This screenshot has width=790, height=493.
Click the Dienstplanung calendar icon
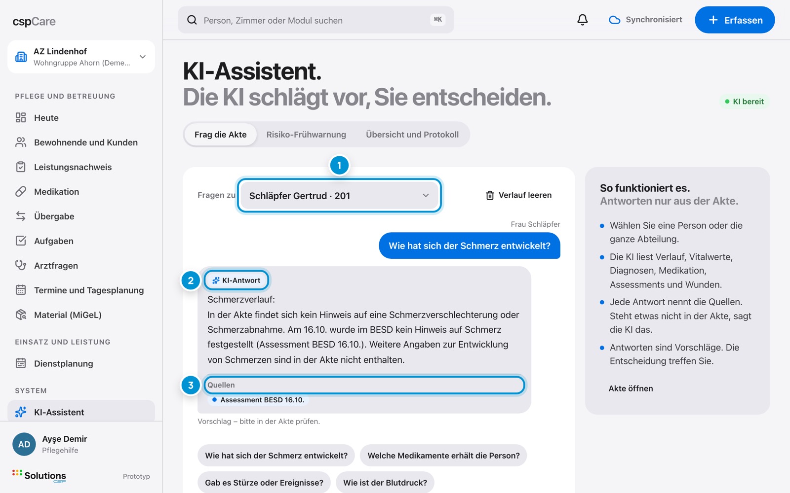(21, 363)
